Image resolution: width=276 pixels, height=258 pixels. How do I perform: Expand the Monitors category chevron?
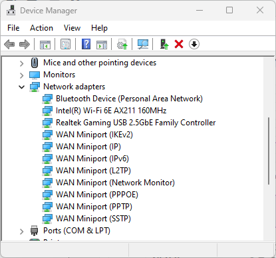(x=21, y=75)
